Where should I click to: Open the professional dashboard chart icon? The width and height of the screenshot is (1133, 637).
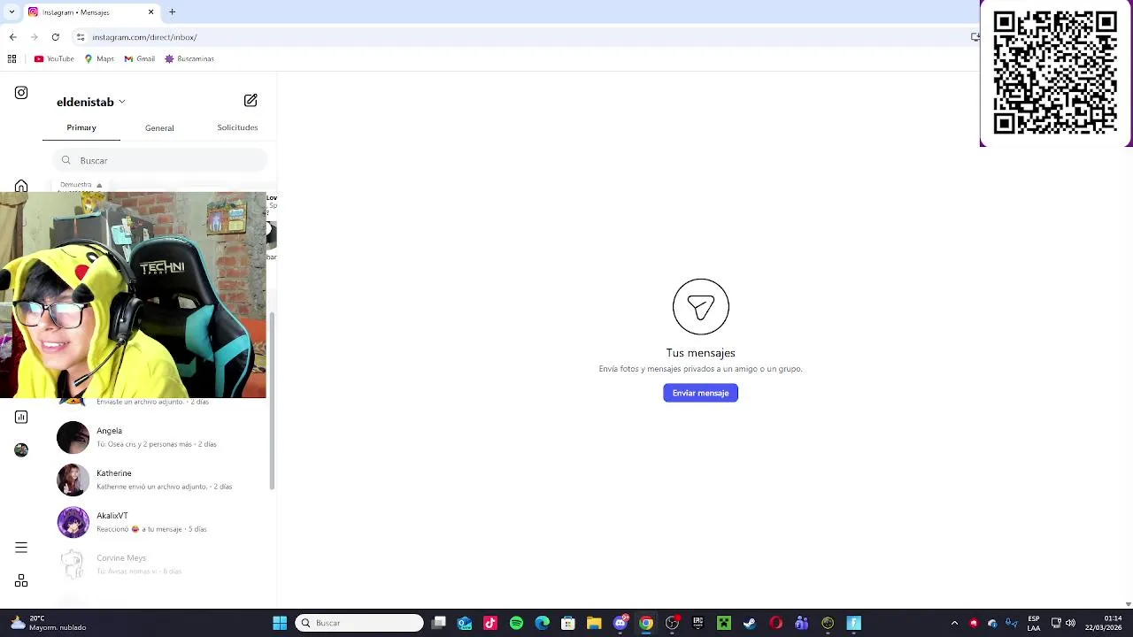[21, 417]
